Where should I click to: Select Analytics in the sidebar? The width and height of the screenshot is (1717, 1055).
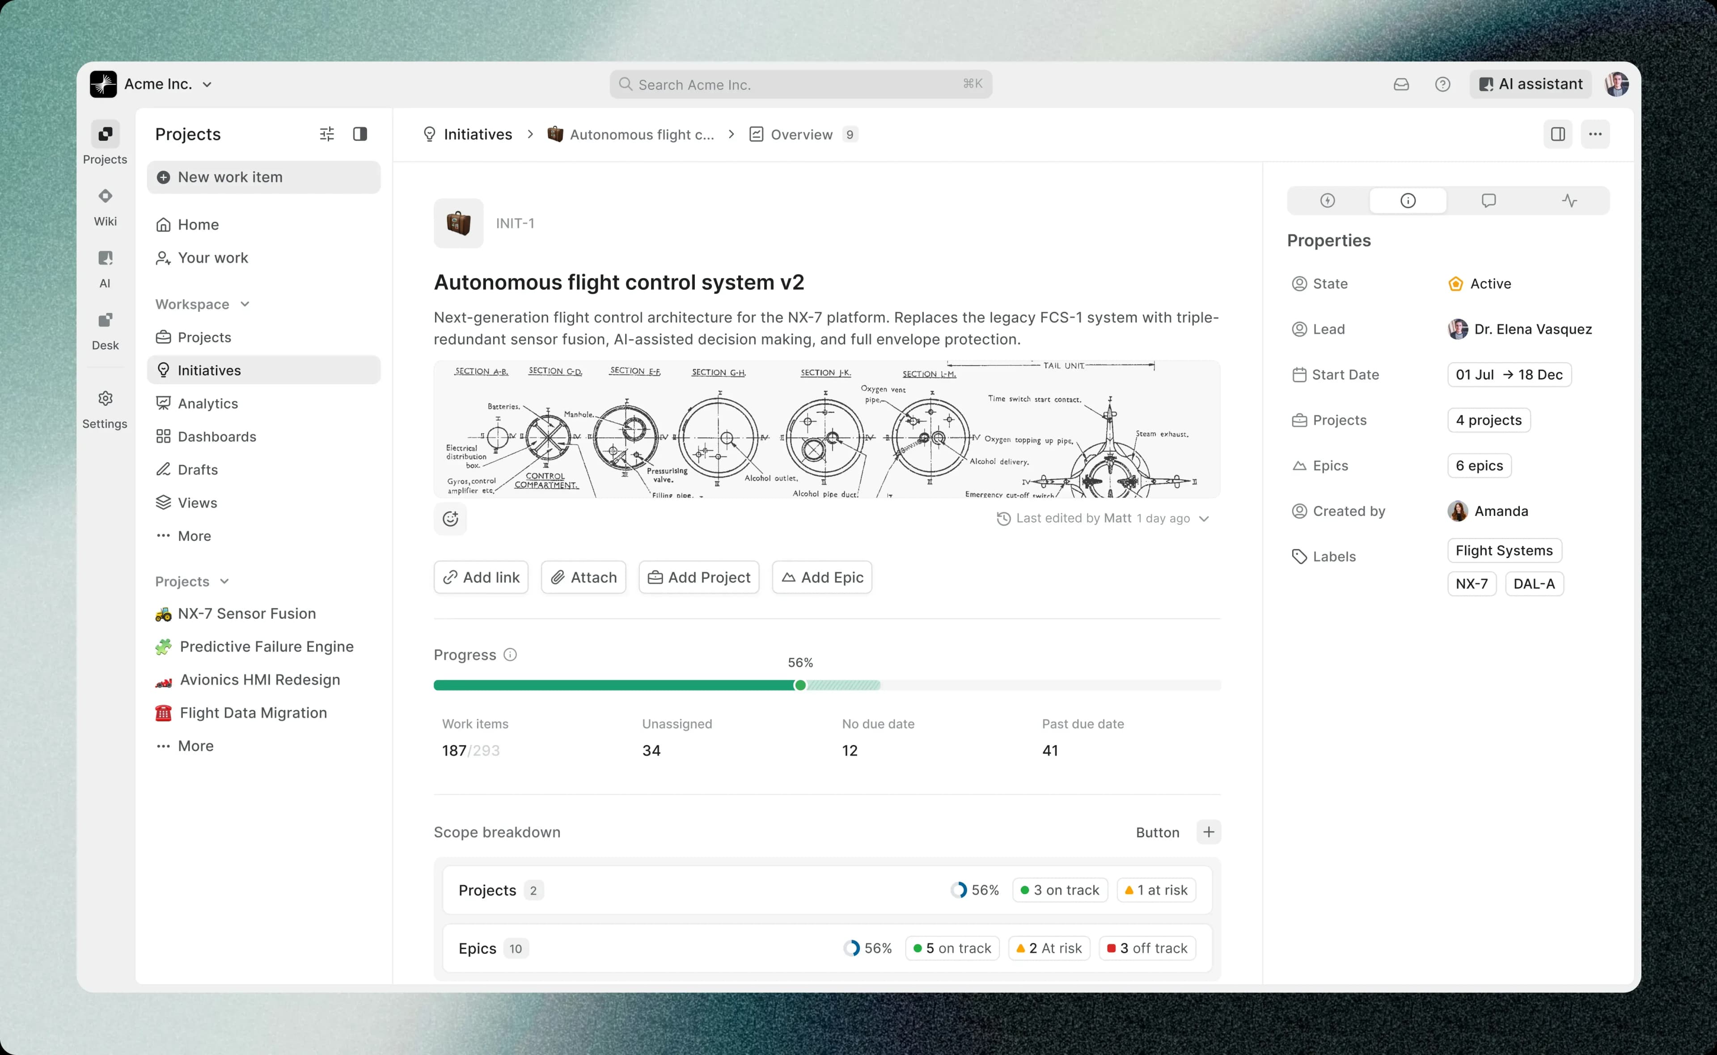click(208, 403)
